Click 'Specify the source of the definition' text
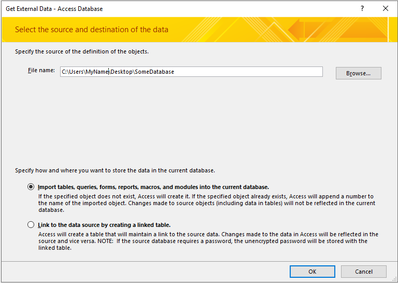Viewport: 398px width, 283px height. pyautogui.click(x=82, y=51)
